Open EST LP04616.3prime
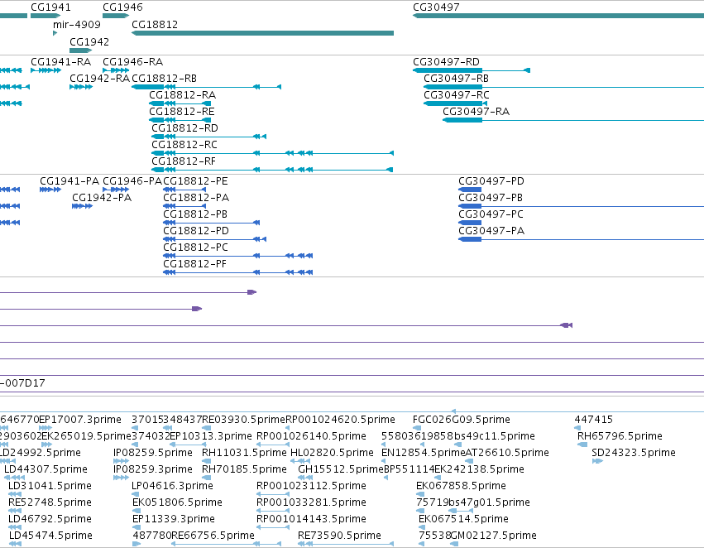This screenshot has width=704, height=548. tap(172, 486)
